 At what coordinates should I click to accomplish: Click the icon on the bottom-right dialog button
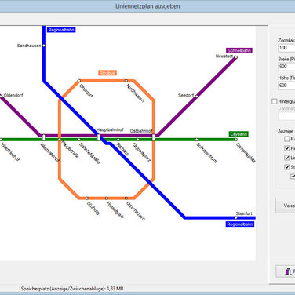(288, 271)
